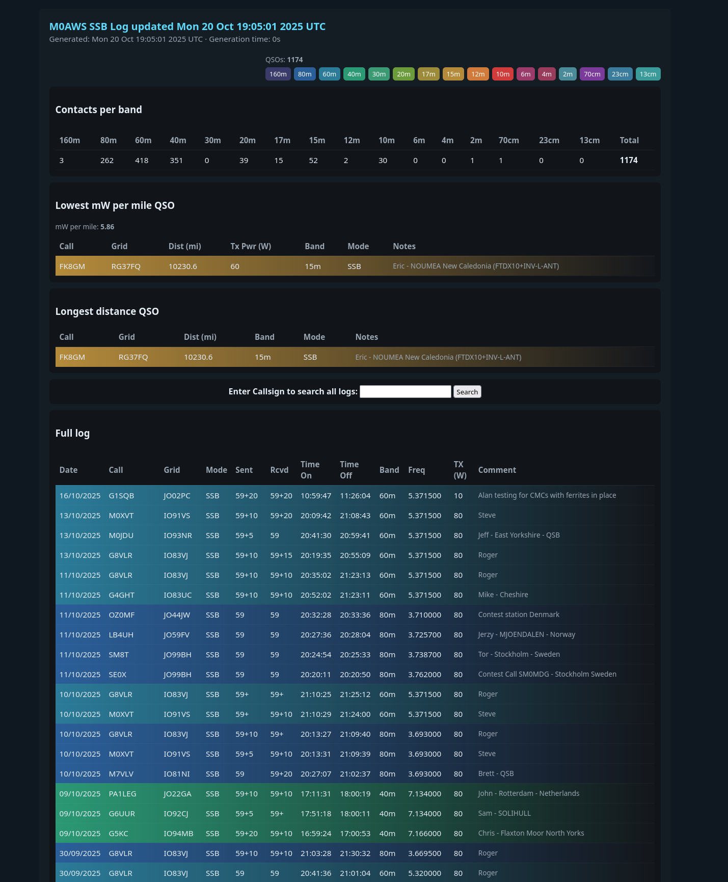Open the 60m band badge
This screenshot has height=882, width=728.
pyautogui.click(x=329, y=74)
